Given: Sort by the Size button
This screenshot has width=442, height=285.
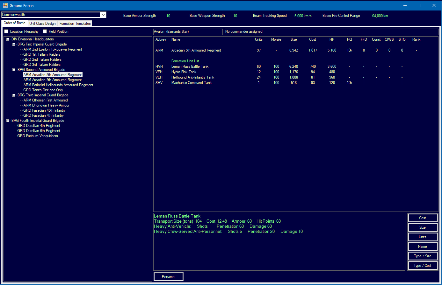Looking at the screenshot, I should pos(423,227).
